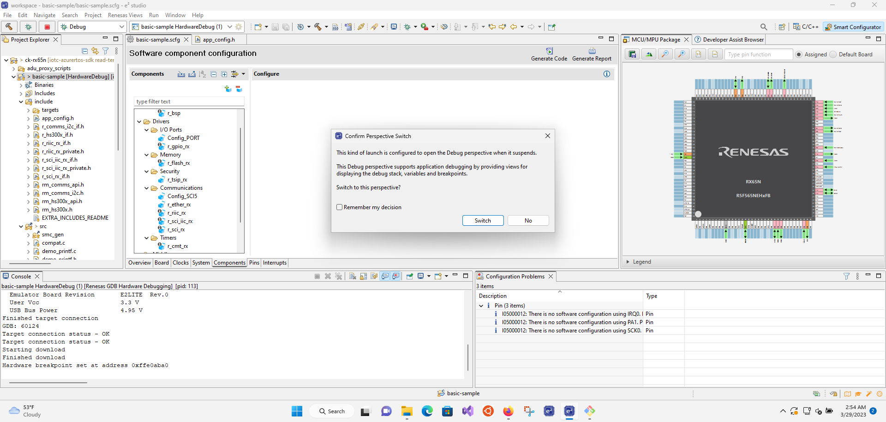Click the type filter text field in Components
Screen dimensions: 886x422
click(189, 102)
